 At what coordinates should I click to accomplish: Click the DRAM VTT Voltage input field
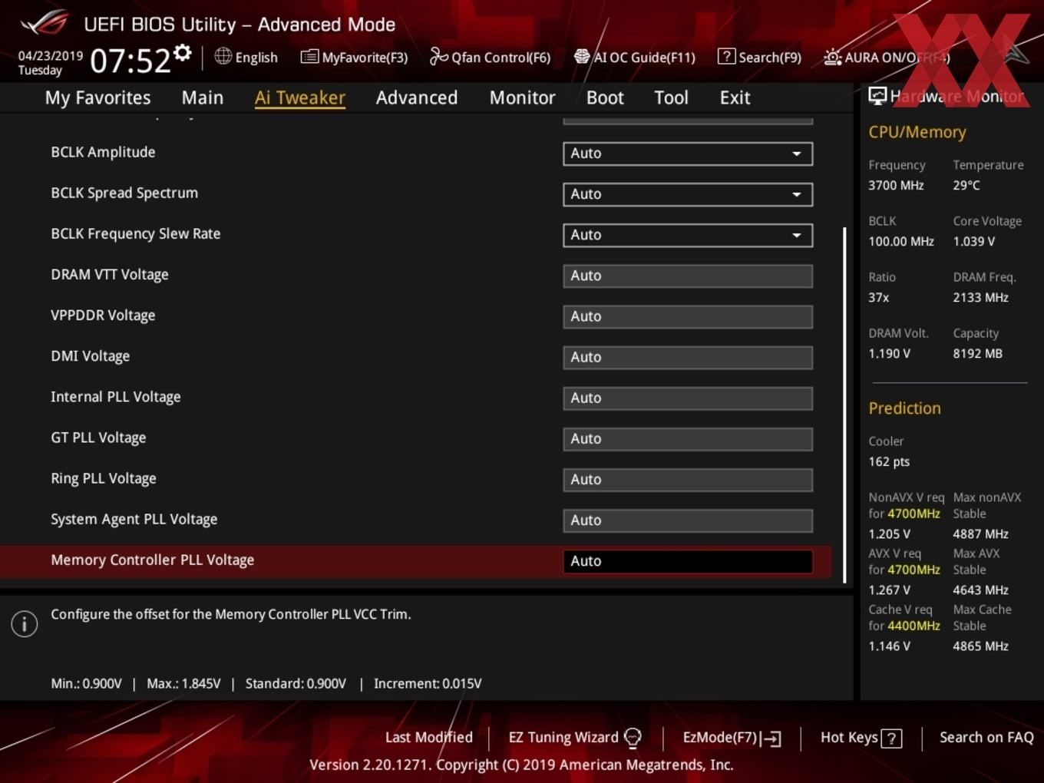pos(688,276)
